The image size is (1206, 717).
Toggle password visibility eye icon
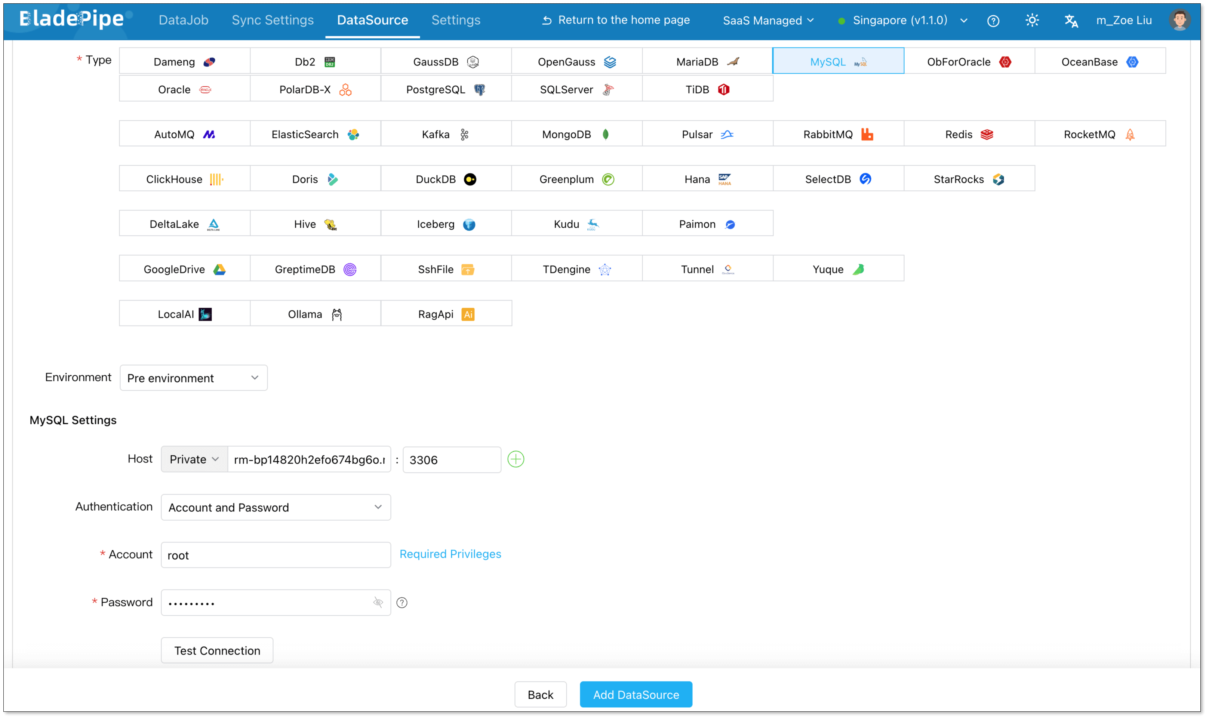(378, 602)
